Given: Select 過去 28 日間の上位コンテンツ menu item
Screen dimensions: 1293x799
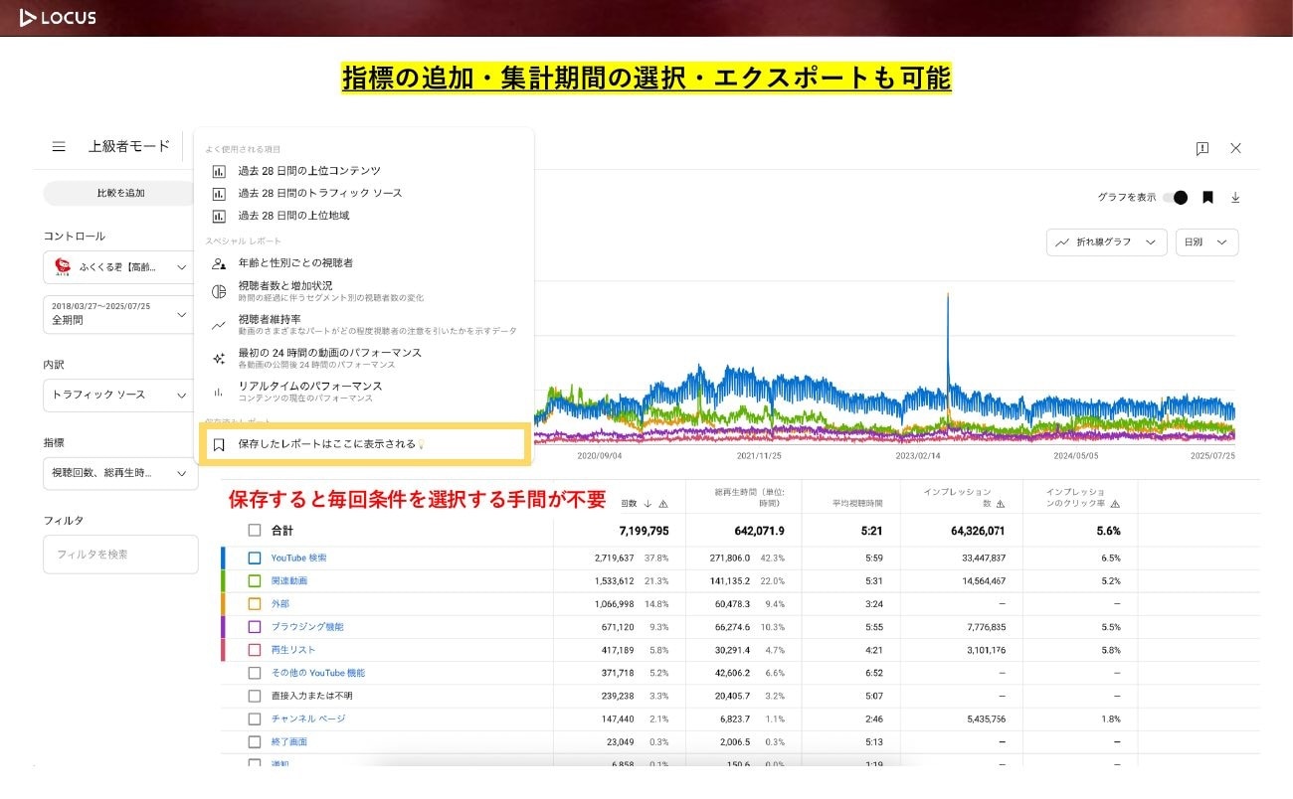Looking at the screenshot, I should click(308, 171).
